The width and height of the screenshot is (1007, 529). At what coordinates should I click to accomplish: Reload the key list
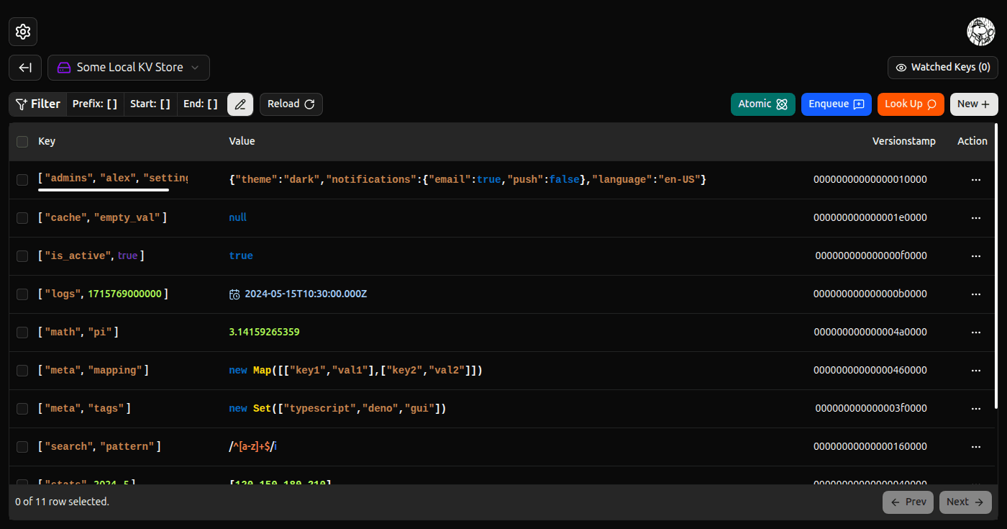(x=291, y=104)
